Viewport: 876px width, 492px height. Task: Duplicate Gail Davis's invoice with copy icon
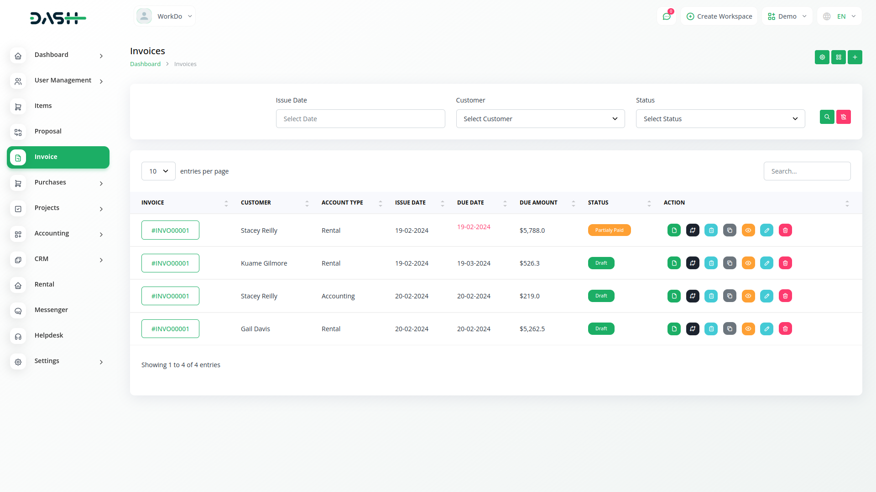point(730,329)
